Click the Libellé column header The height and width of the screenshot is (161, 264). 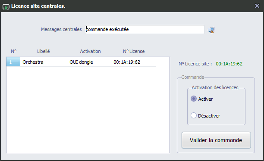pyautogui.click(x=44, y=51)
